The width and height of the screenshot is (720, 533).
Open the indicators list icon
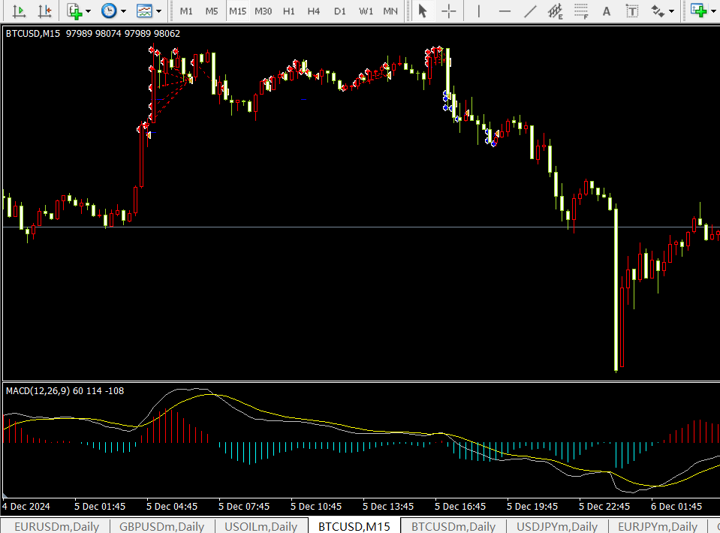[x=74, y=11]
